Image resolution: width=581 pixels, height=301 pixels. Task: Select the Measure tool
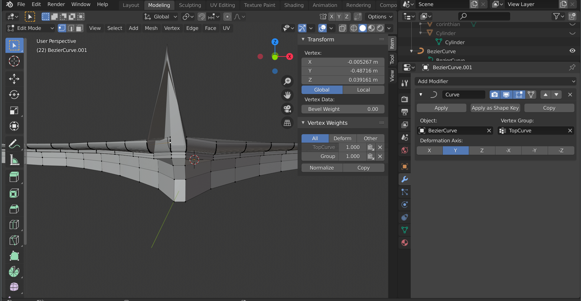point(14,160)
